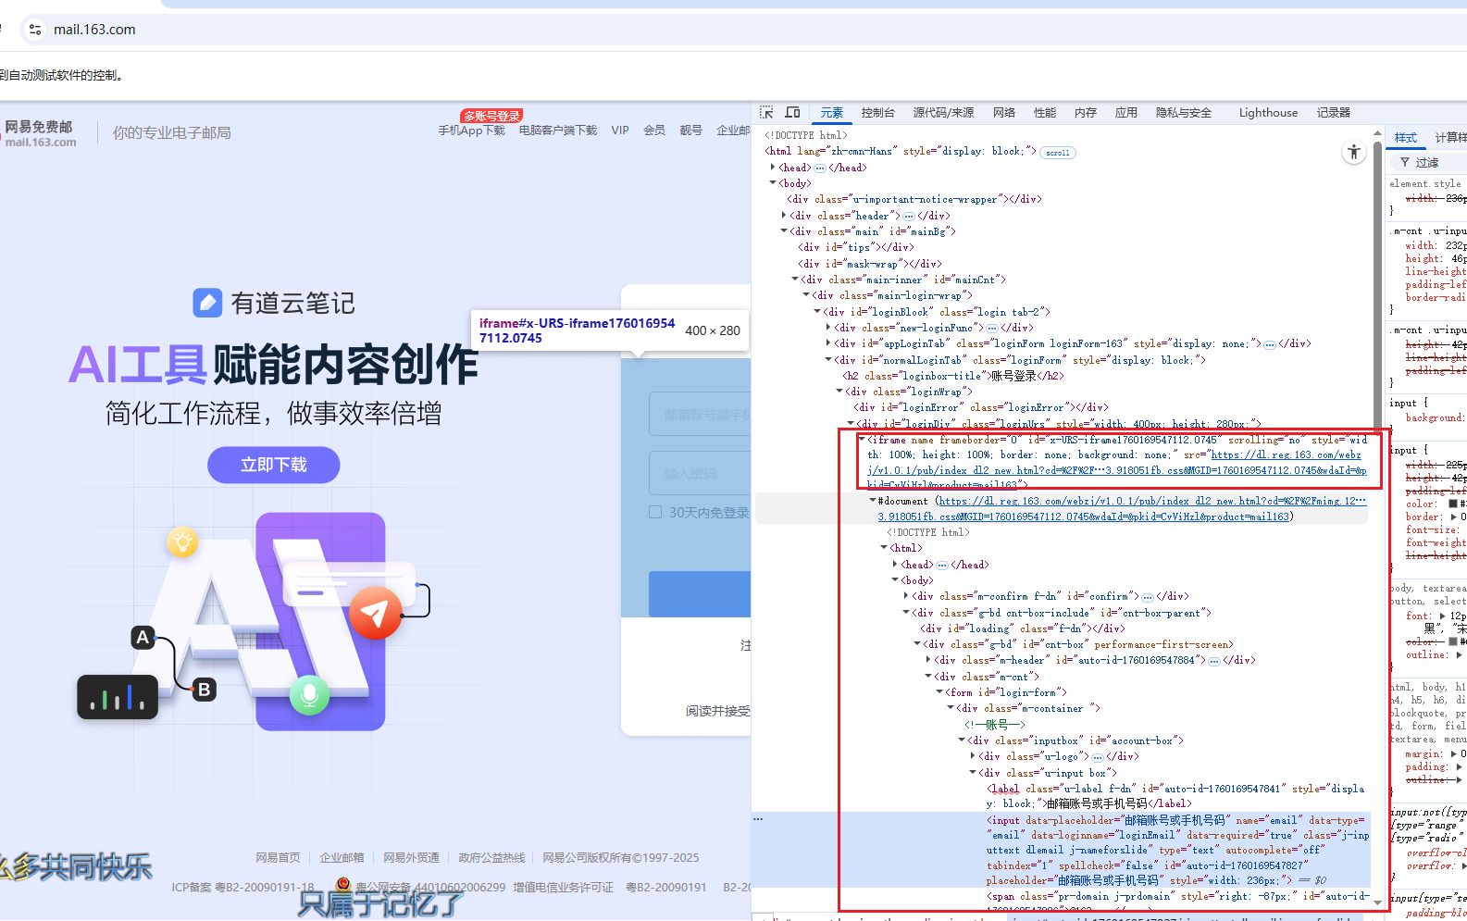Expand ellipsis badge of m-confirm div
Image resolution: width=1467 pixels, height=921 pixels.
1148,597
